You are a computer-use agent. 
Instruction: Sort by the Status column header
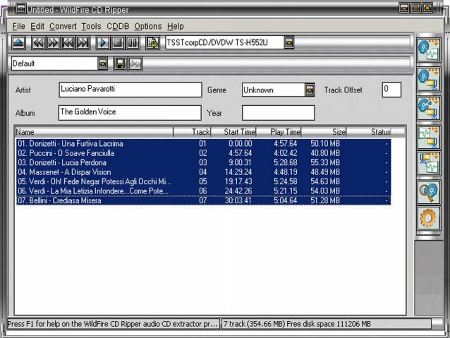point(369,132)
